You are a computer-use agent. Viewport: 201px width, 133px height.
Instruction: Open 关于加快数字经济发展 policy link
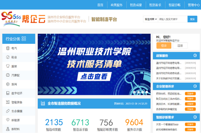coord(169,78)
